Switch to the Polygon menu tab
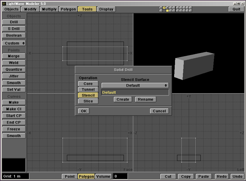Viewport: 246px width, 181px height. click(x=68, y=9)
